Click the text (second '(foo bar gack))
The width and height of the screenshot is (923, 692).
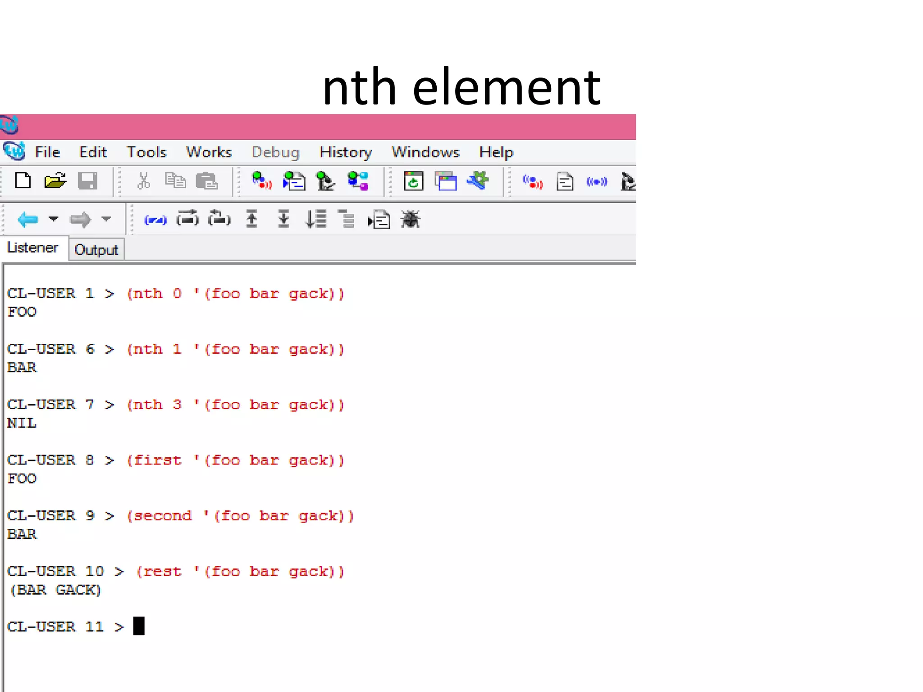pos(241,516)
